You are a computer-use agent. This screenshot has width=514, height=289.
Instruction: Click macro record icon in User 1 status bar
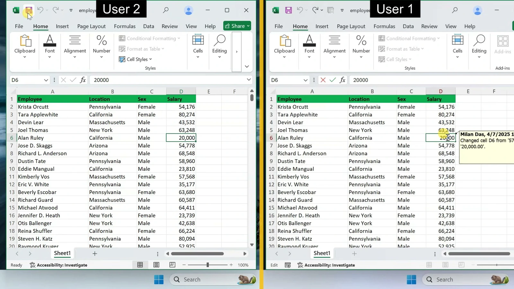[288, 265]
